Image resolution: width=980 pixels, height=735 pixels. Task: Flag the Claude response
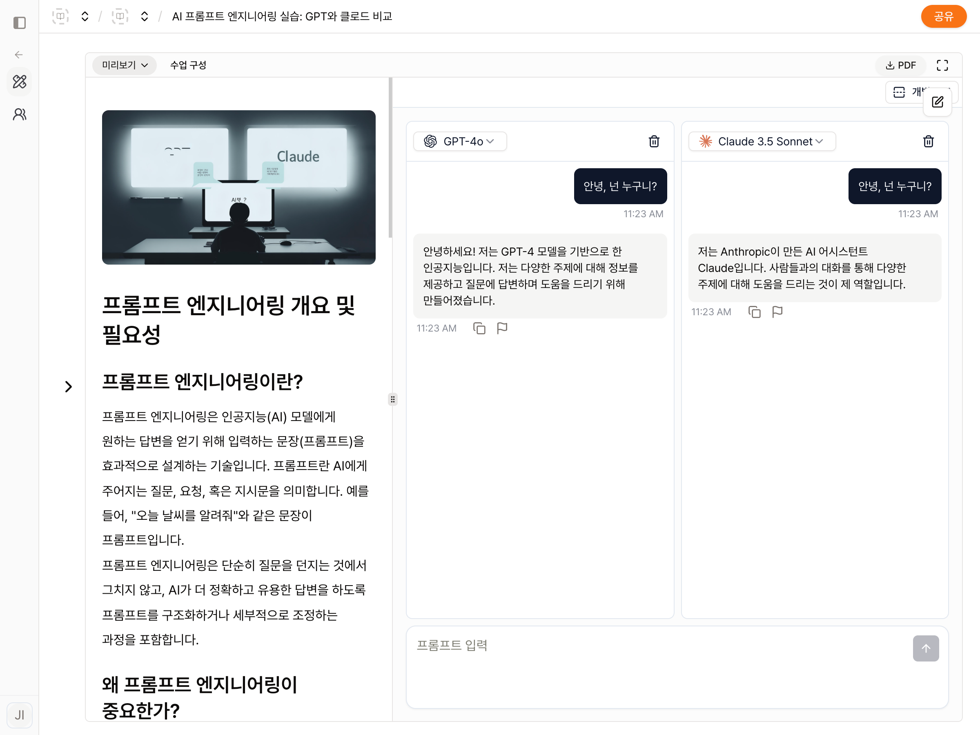click(777, 312)
